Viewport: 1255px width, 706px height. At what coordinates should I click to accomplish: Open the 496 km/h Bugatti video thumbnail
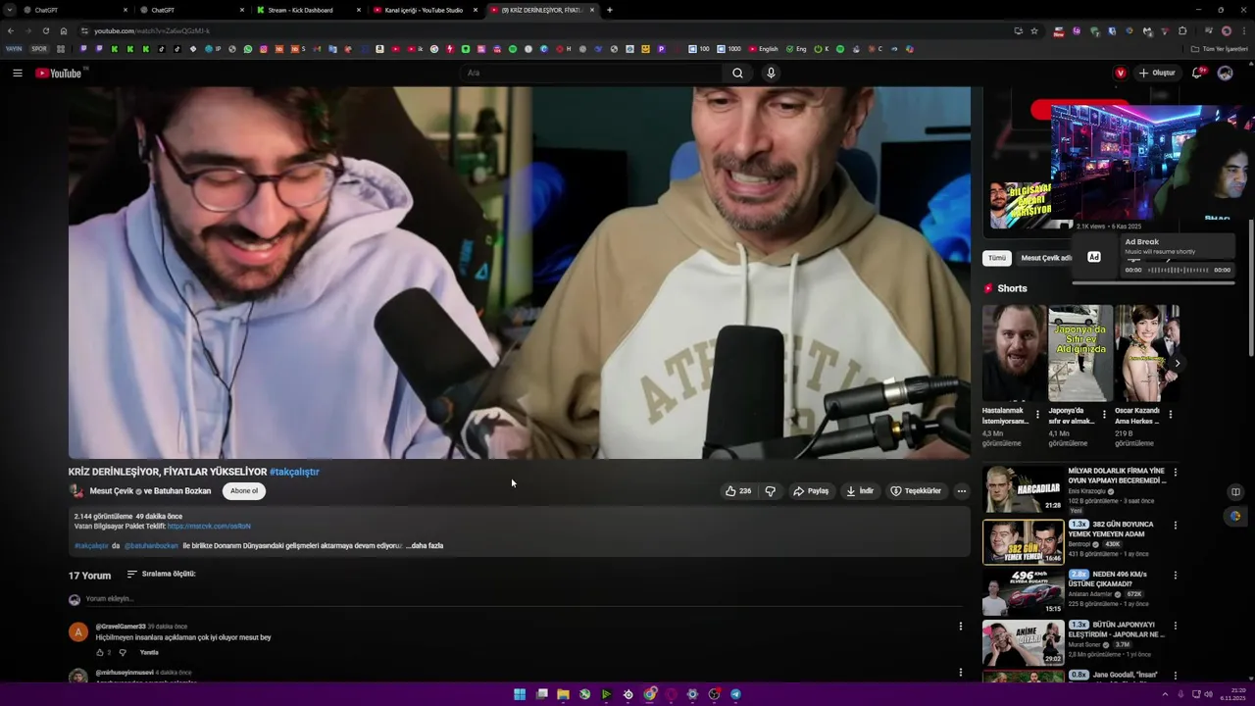[1024, 591]
